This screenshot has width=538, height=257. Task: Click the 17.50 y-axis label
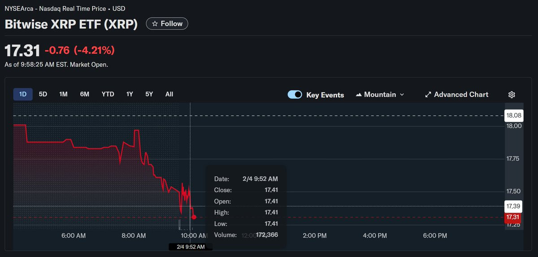(513, 192)
